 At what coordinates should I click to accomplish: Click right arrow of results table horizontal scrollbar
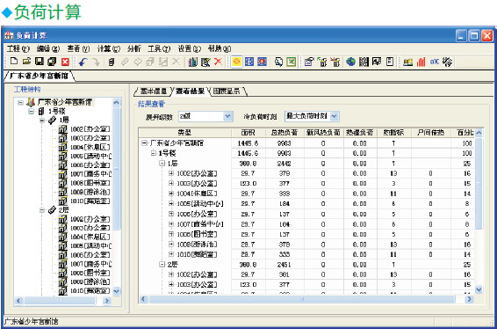[470, 299]
